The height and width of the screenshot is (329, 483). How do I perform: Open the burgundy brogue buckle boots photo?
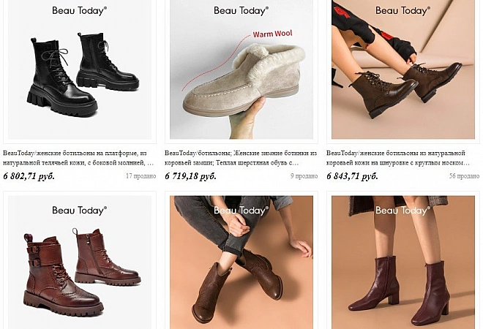coord(80,262)
